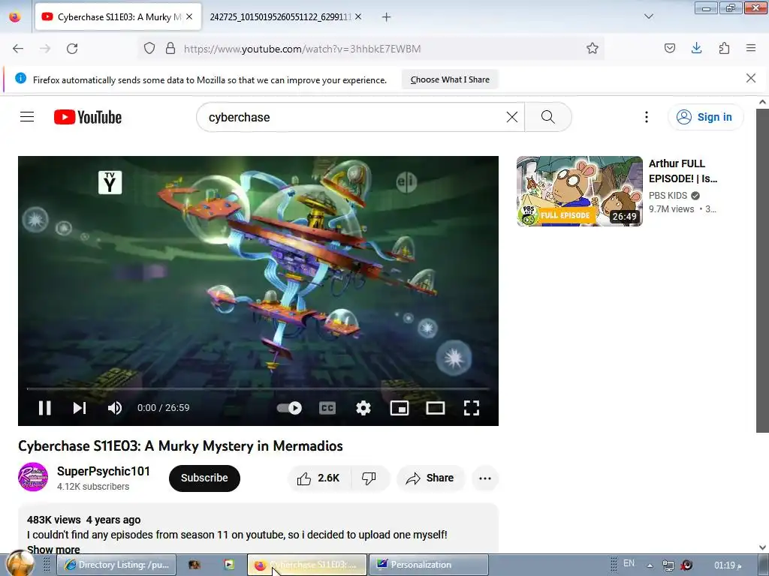The width and height of the screenshot is (769, 576).
Task: Open Firefox extensions panel
Action: tap(724, 49)
